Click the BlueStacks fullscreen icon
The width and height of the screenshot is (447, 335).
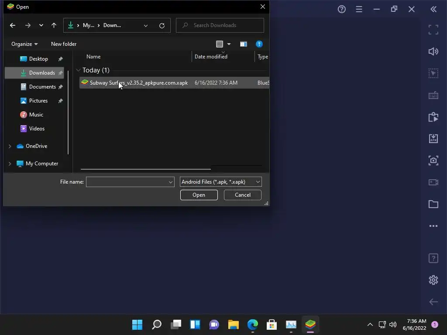click(433, 30)
